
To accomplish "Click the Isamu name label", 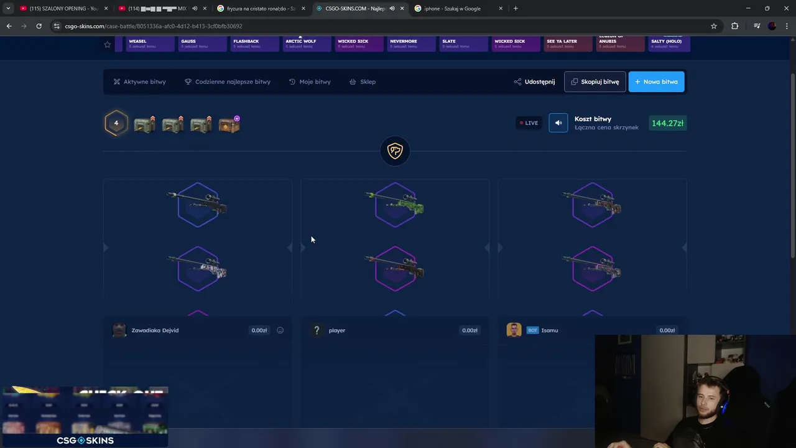I will click(x=550, y=330).
